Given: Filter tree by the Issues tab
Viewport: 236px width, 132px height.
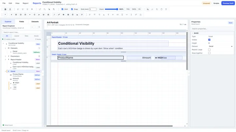Looking at the screenshot, I should tap(36, 36).
